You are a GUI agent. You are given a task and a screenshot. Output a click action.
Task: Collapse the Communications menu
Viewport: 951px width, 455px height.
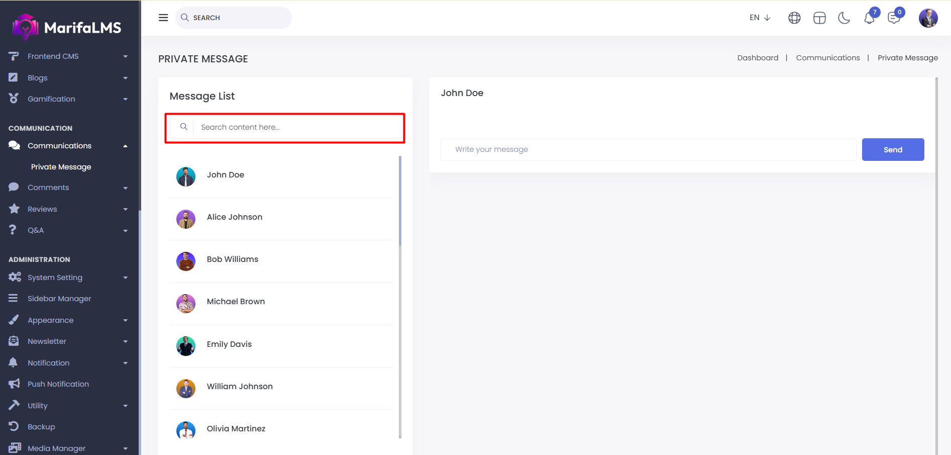68,146
